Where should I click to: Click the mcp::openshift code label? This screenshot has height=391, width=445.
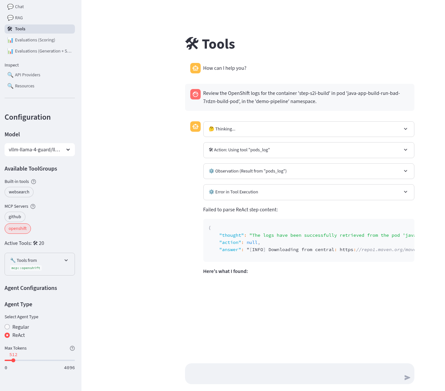click(26, 268)
